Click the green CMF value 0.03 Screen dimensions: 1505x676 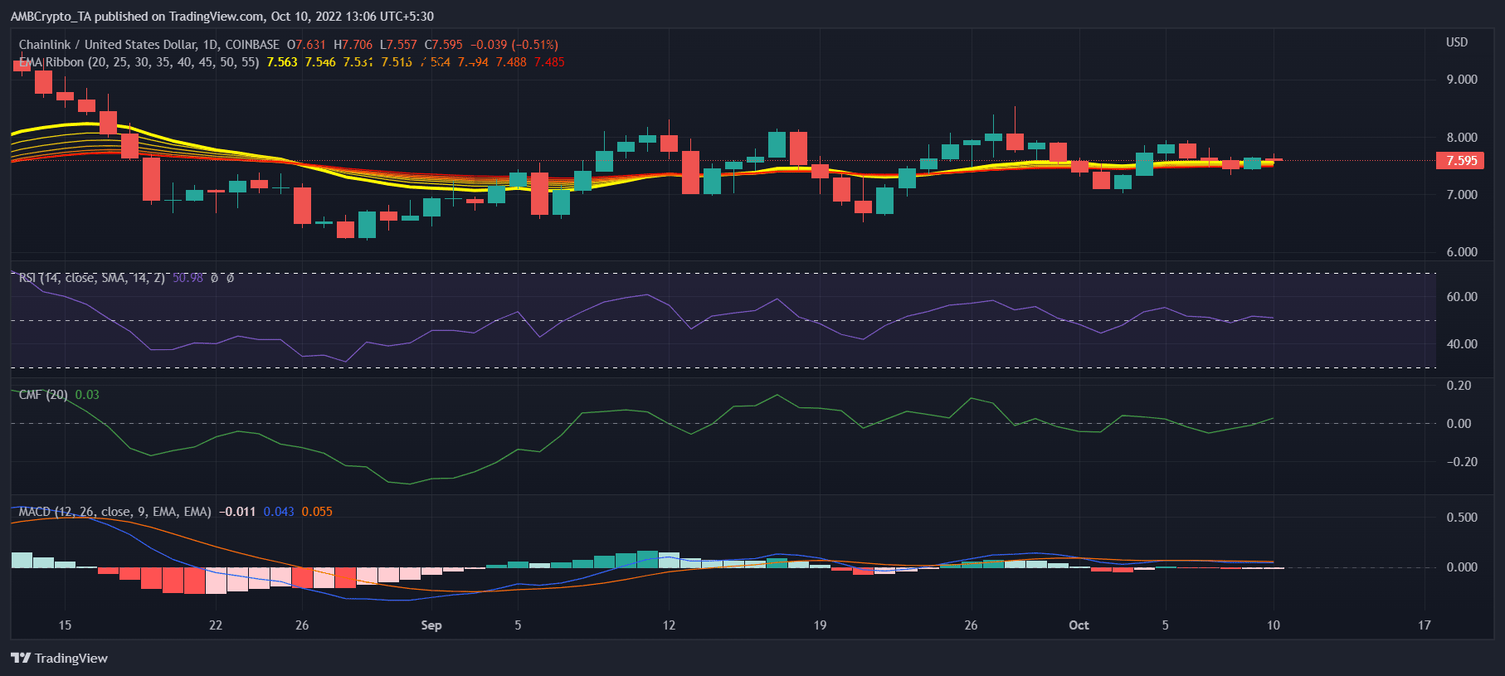tap(87, 395)
